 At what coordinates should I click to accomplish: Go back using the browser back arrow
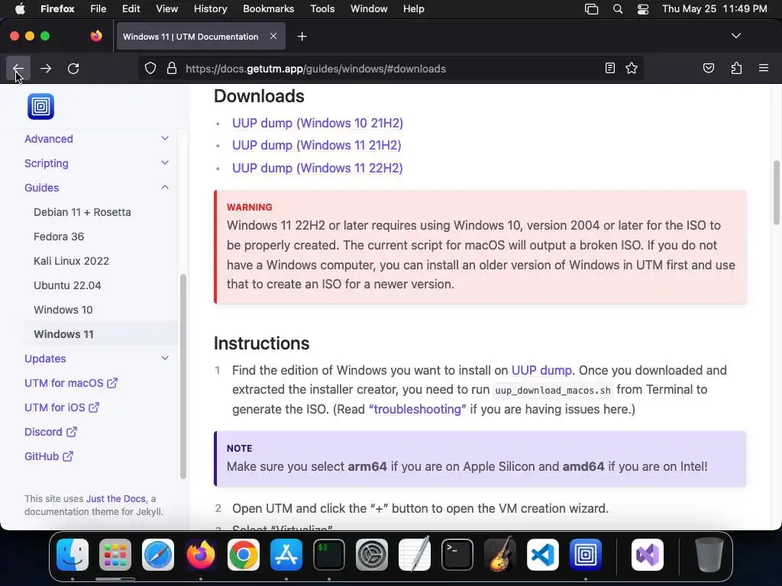(x=18, y=68)
